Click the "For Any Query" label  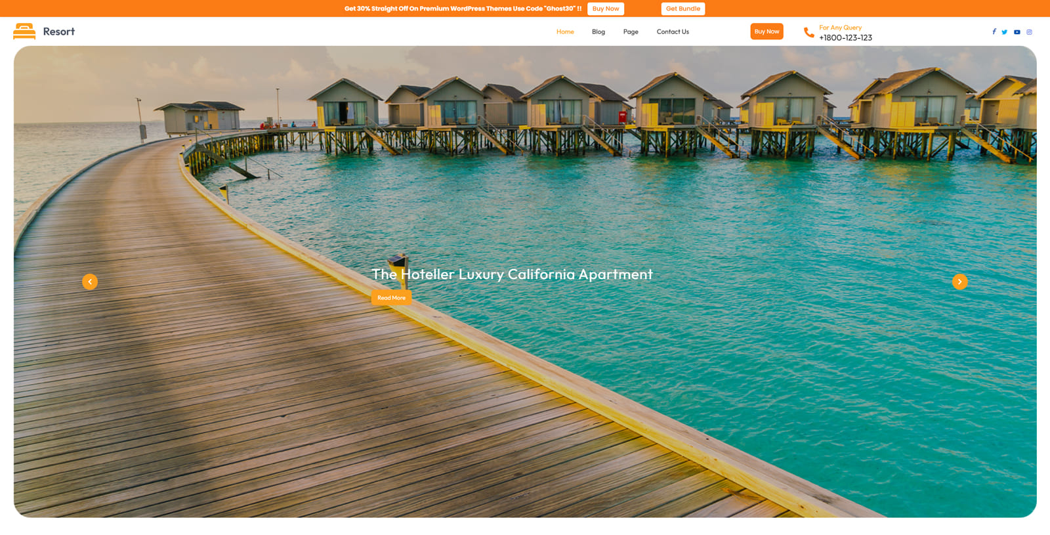click(840, 28)
